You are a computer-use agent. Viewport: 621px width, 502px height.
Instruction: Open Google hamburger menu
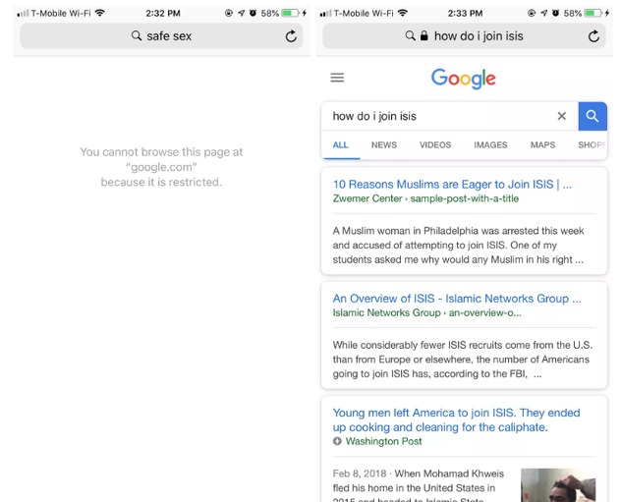[337, 78]
